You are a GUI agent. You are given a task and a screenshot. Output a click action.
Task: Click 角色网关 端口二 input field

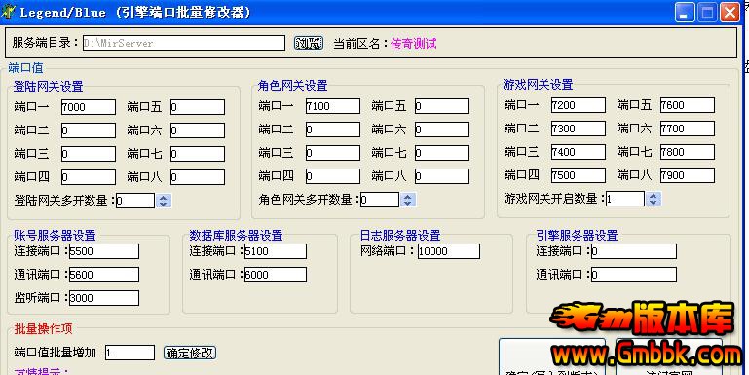coord(333,130)
